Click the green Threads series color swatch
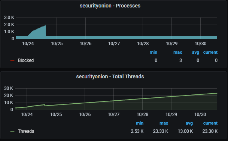The width and height of the screenshot is (228, 141). click(12, 131)
